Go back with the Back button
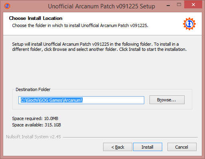The width and height of the screenshot is (205, 159). tap(117, 147)
